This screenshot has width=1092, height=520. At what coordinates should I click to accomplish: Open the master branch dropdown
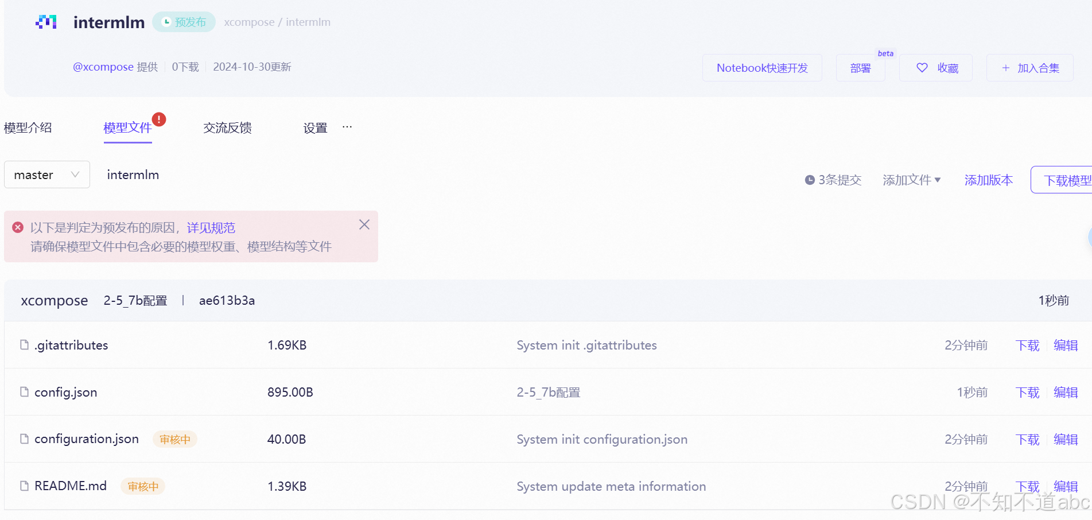tap(47, 174)
